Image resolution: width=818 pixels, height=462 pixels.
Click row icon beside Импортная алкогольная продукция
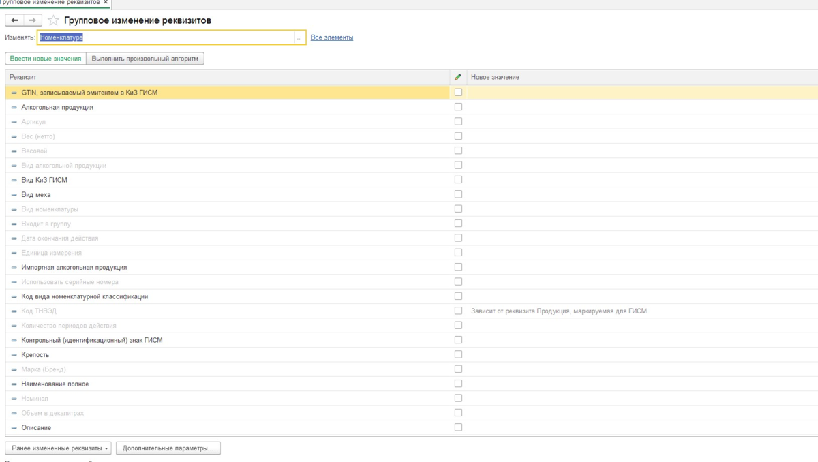click(x=14, y=268)
